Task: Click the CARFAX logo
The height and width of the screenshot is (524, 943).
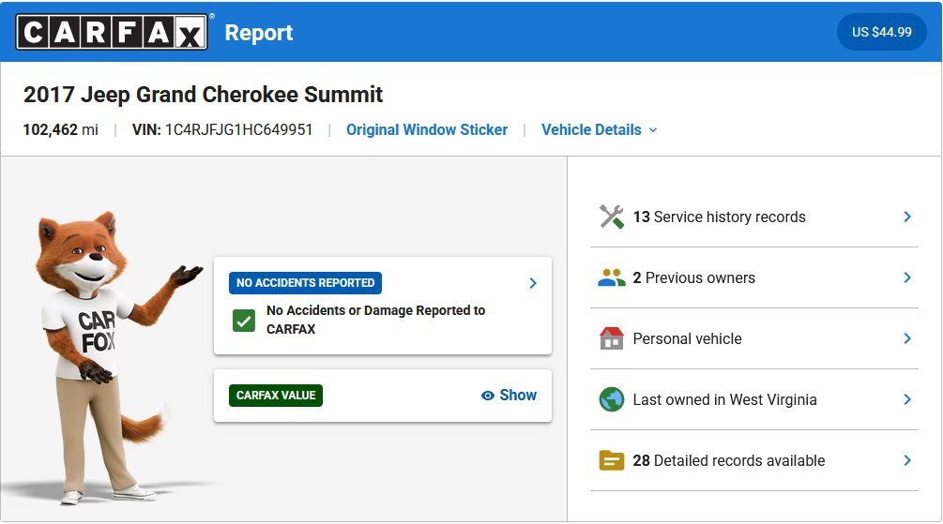Action: point(114,32)
